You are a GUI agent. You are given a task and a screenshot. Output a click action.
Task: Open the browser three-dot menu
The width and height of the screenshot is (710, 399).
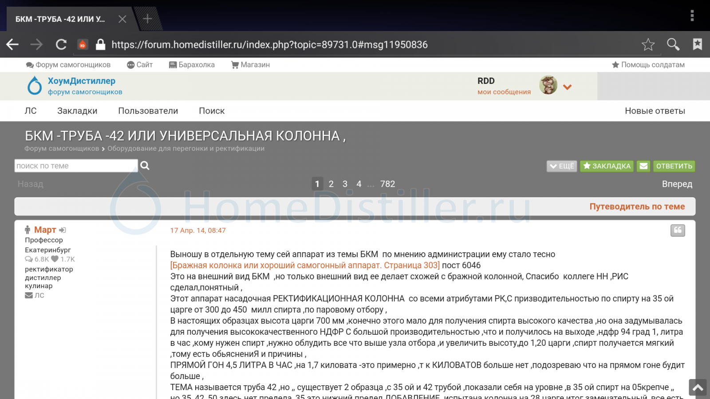click(x=692, y=16)
